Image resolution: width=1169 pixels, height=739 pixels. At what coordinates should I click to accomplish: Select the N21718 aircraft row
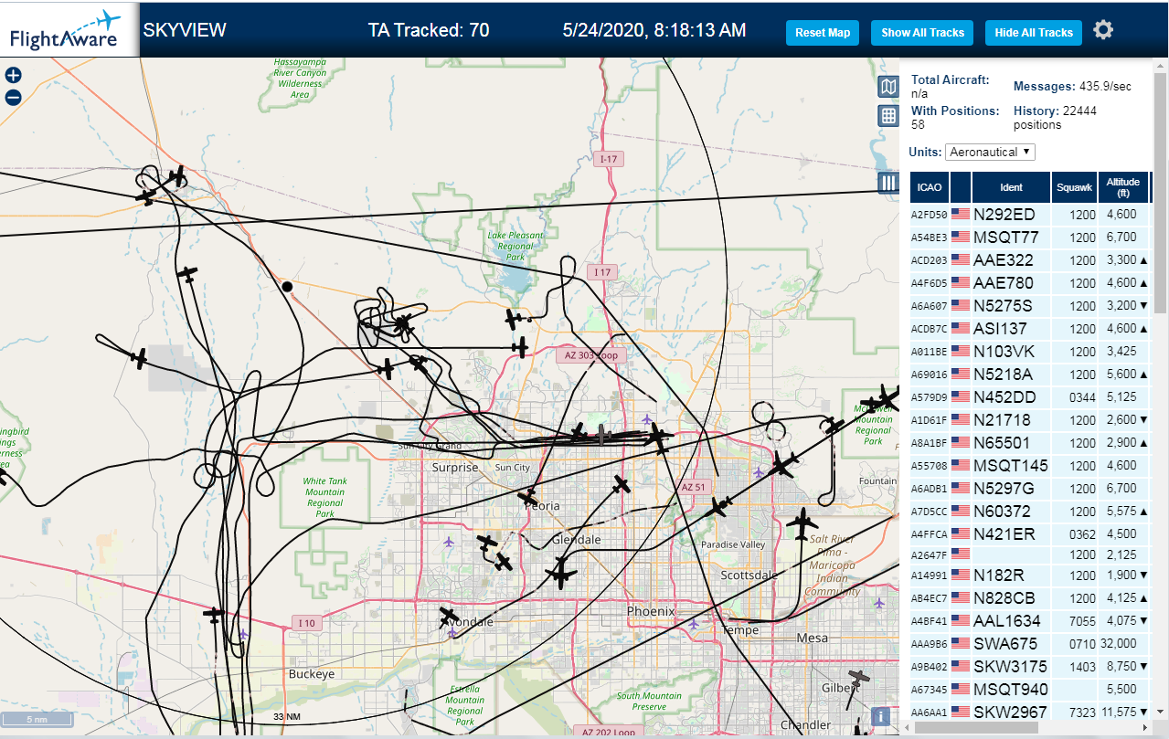click(1030, 420)
